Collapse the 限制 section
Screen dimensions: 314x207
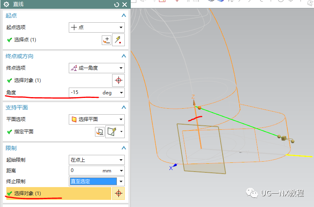(124, 148)
